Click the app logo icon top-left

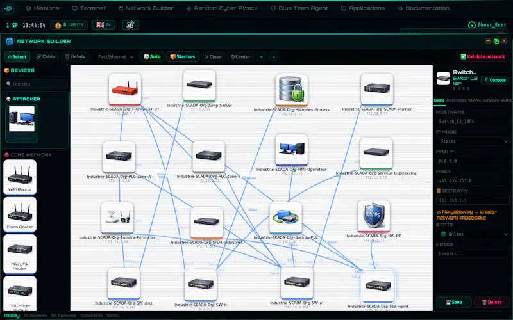coord(8,8)
